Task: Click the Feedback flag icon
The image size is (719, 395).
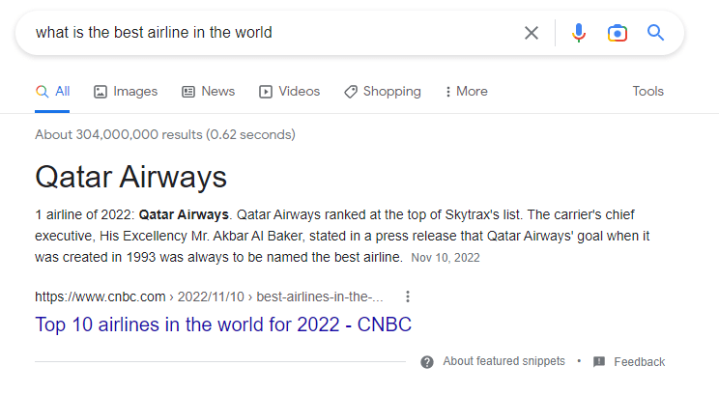Action: click(599, 362)
